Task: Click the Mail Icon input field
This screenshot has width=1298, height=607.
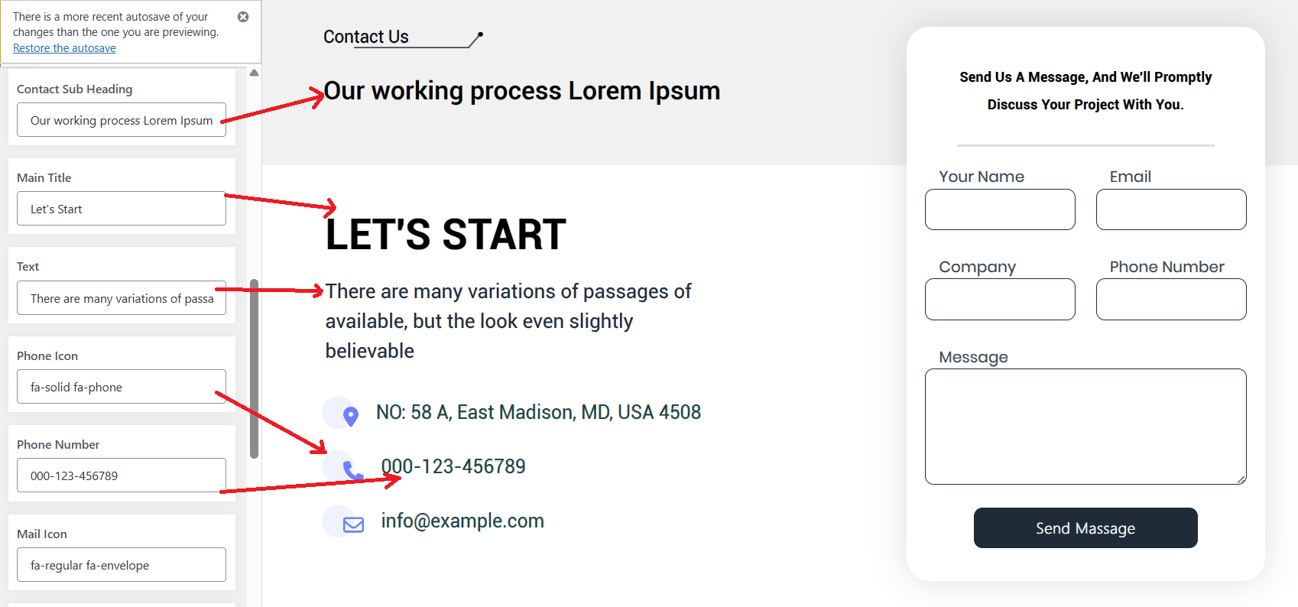Action: (122, 565)
